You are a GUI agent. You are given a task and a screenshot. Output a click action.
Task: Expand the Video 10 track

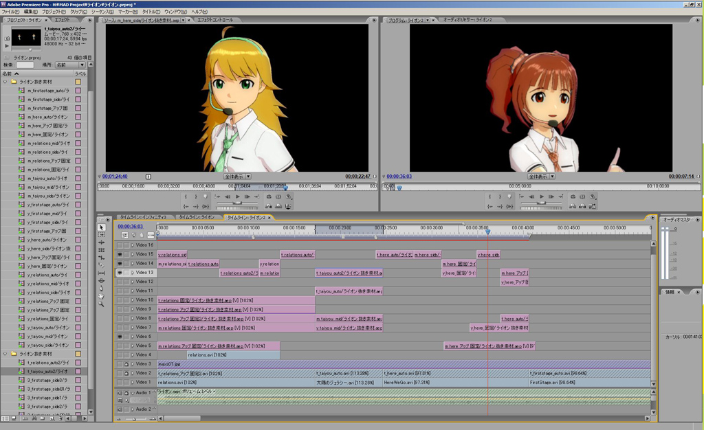click(133, 300)
